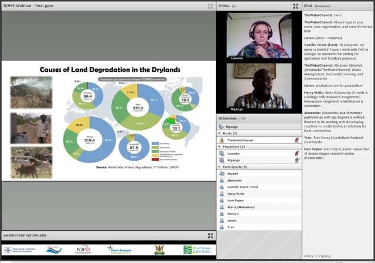375x263 pixels.
Task: Click The Water Channel logo in the banner
Action: 197,250
